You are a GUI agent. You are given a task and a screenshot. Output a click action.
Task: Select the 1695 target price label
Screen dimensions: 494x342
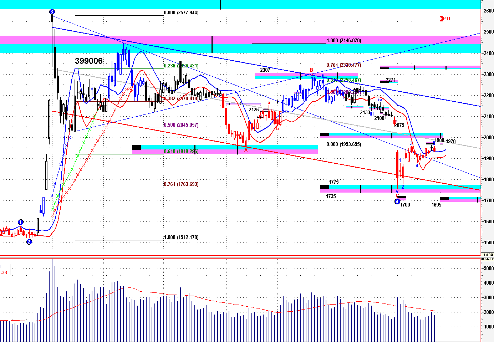pos(436,205)
